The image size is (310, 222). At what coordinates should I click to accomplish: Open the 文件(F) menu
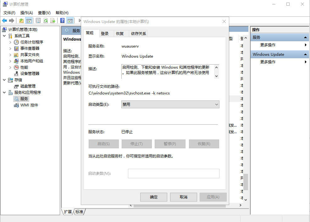9,13
